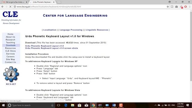Open Urdu Phonetic Keyboard screen shots link
This screenshot has height=108, width=192.
click(52, 48)
